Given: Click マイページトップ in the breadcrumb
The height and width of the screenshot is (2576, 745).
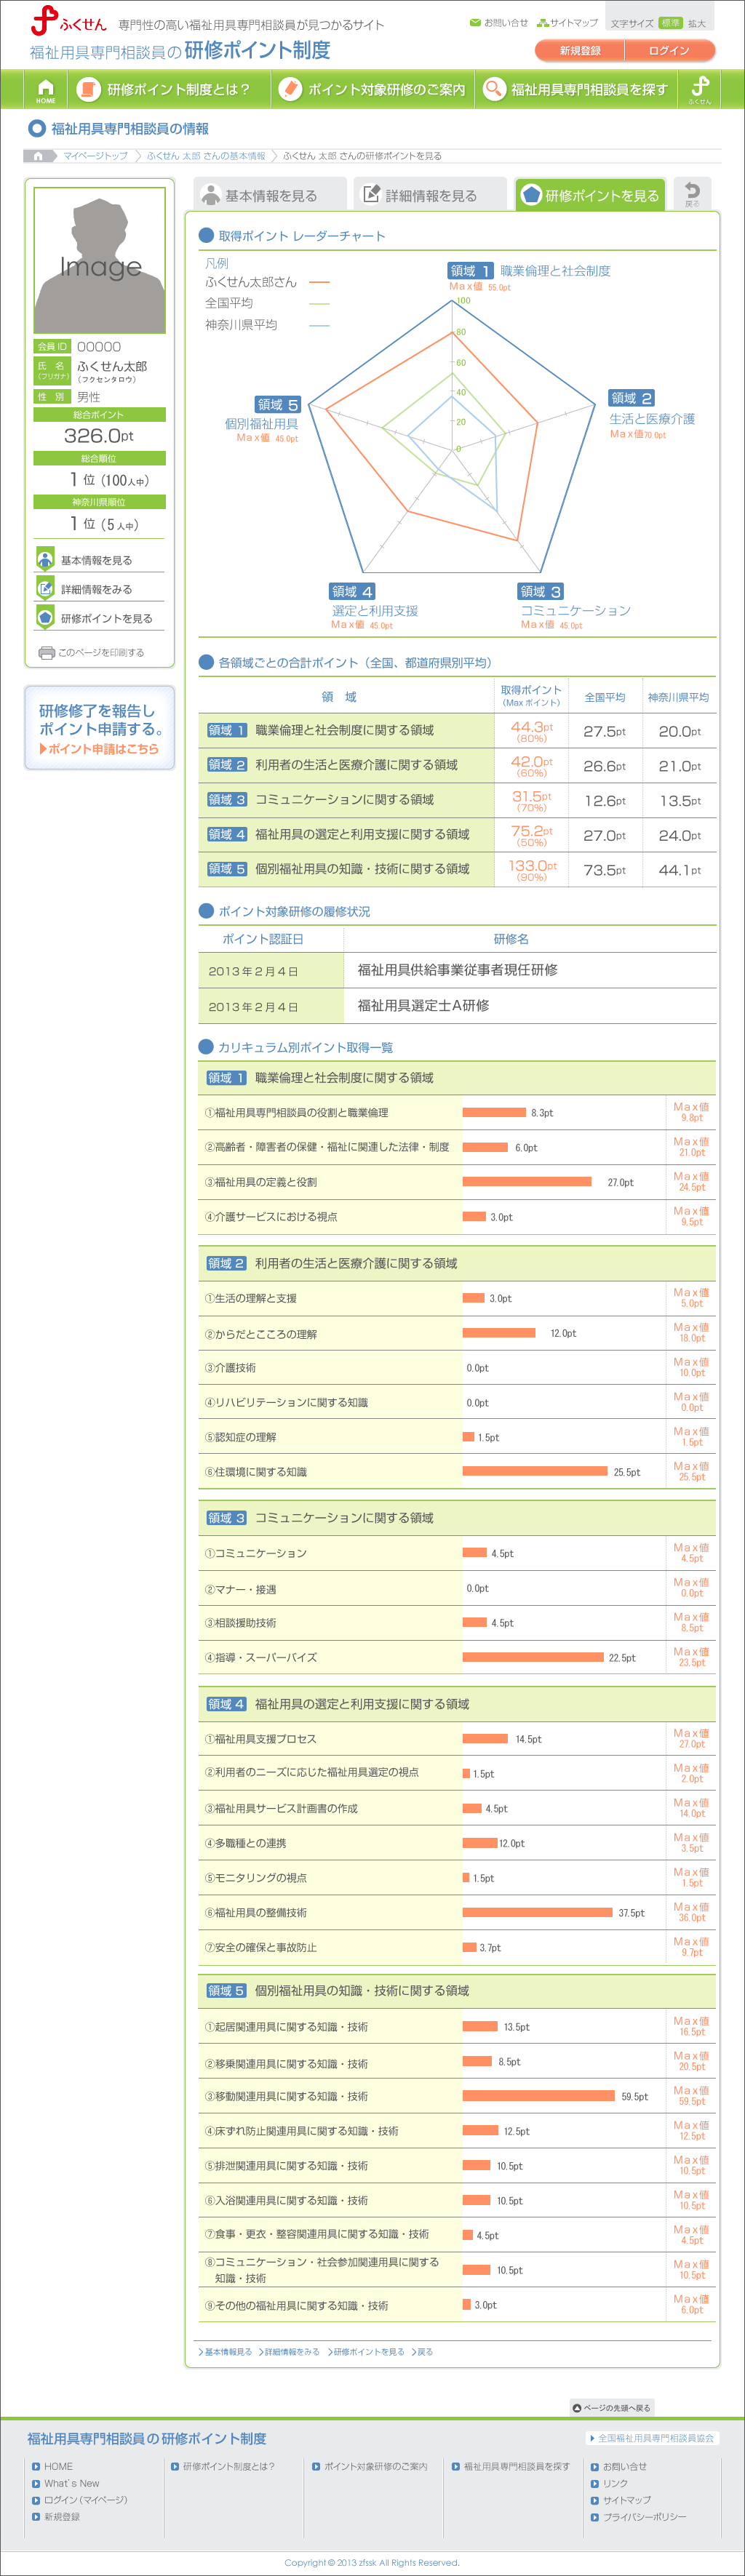Looking at the screenshot, I should (95, 156).
